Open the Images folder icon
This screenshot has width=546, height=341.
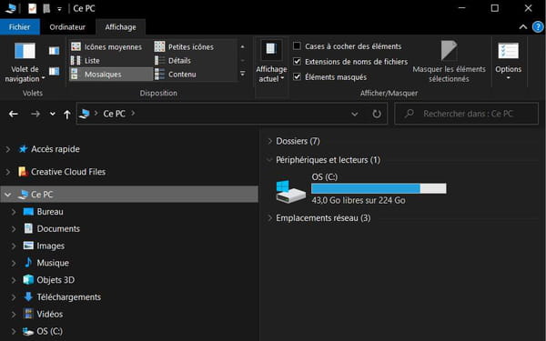pyautogui.click(x=28, y=246)
